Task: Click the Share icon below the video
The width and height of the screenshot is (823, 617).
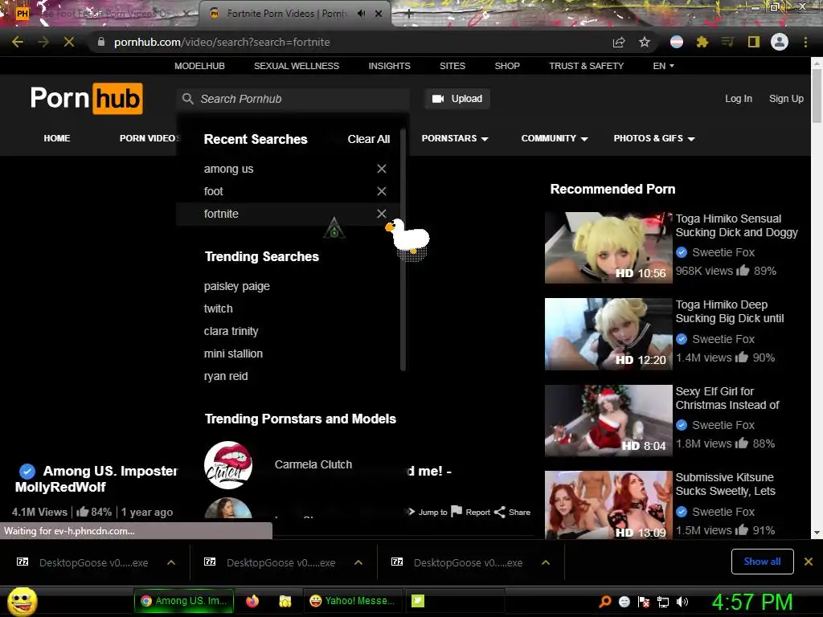Action: (500, 512)
